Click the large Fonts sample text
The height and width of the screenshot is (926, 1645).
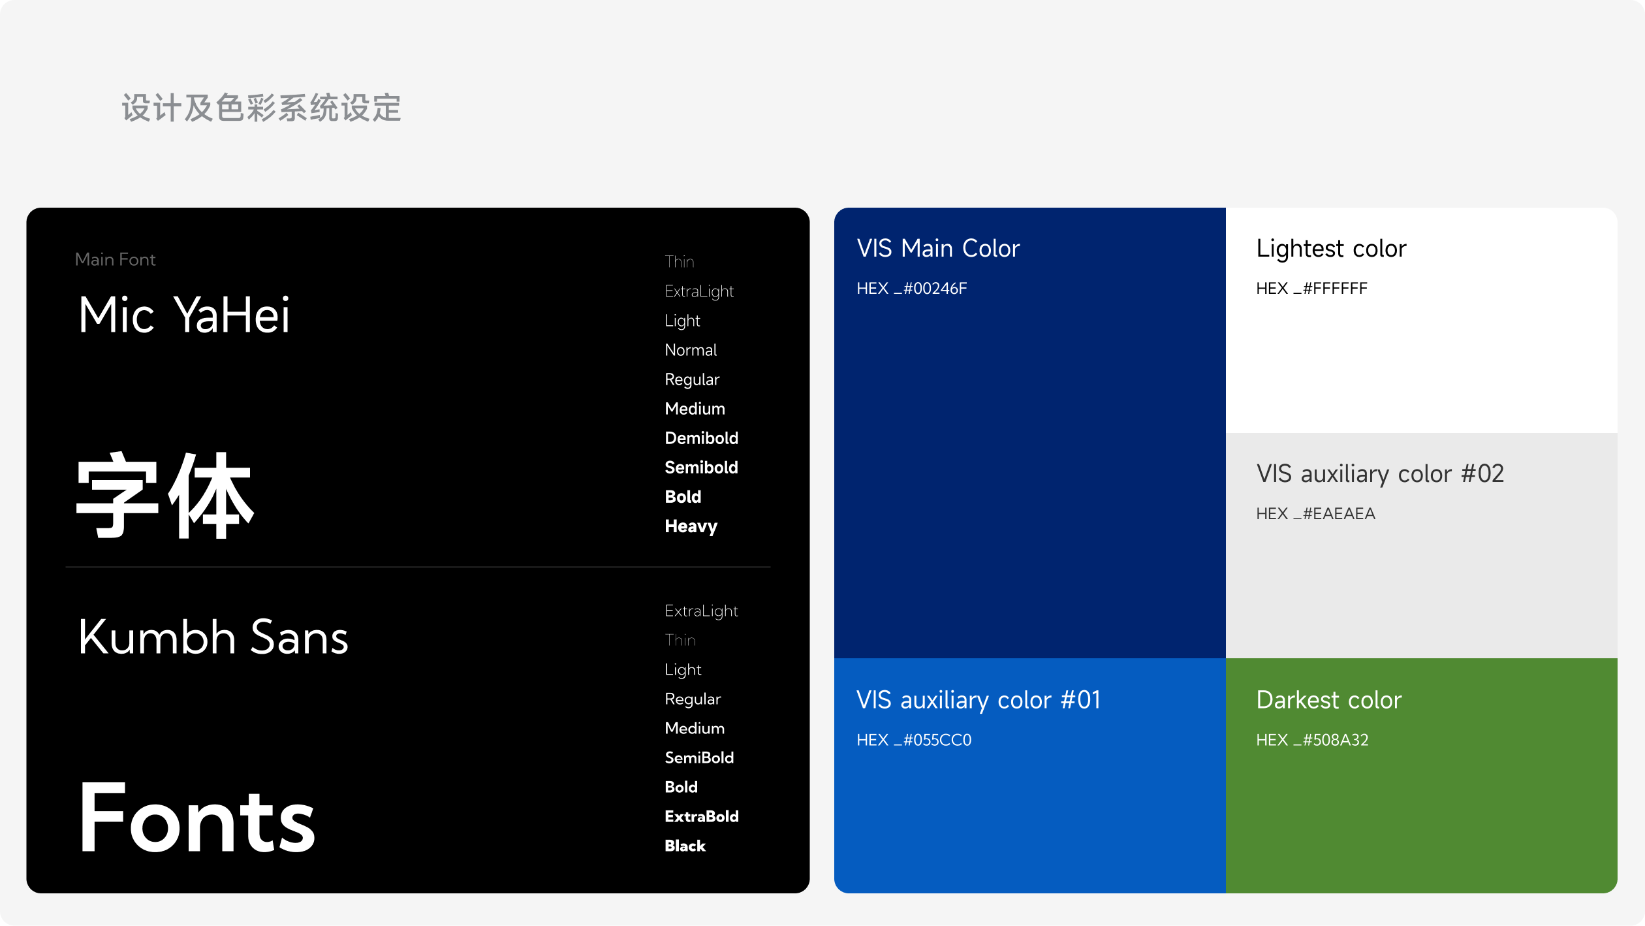197,818
